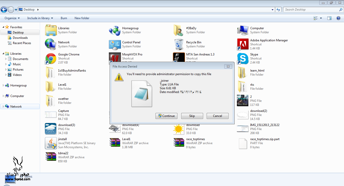This screenshot has width=344, height=186.
Task: Click the Recycle Bin icon
Action: 179,44
